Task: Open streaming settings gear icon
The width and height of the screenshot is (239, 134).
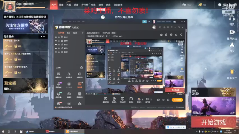Action: click(168, 100)
